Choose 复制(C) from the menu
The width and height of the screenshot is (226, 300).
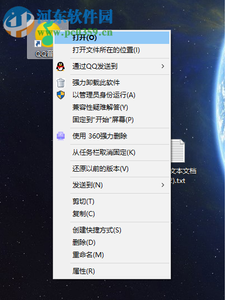(x=112, y=214)
